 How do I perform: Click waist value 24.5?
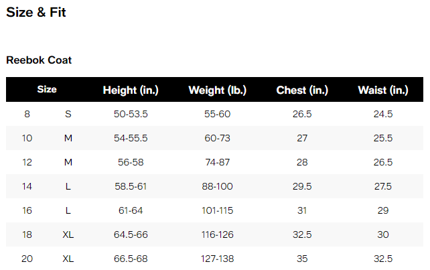(383, 114)
